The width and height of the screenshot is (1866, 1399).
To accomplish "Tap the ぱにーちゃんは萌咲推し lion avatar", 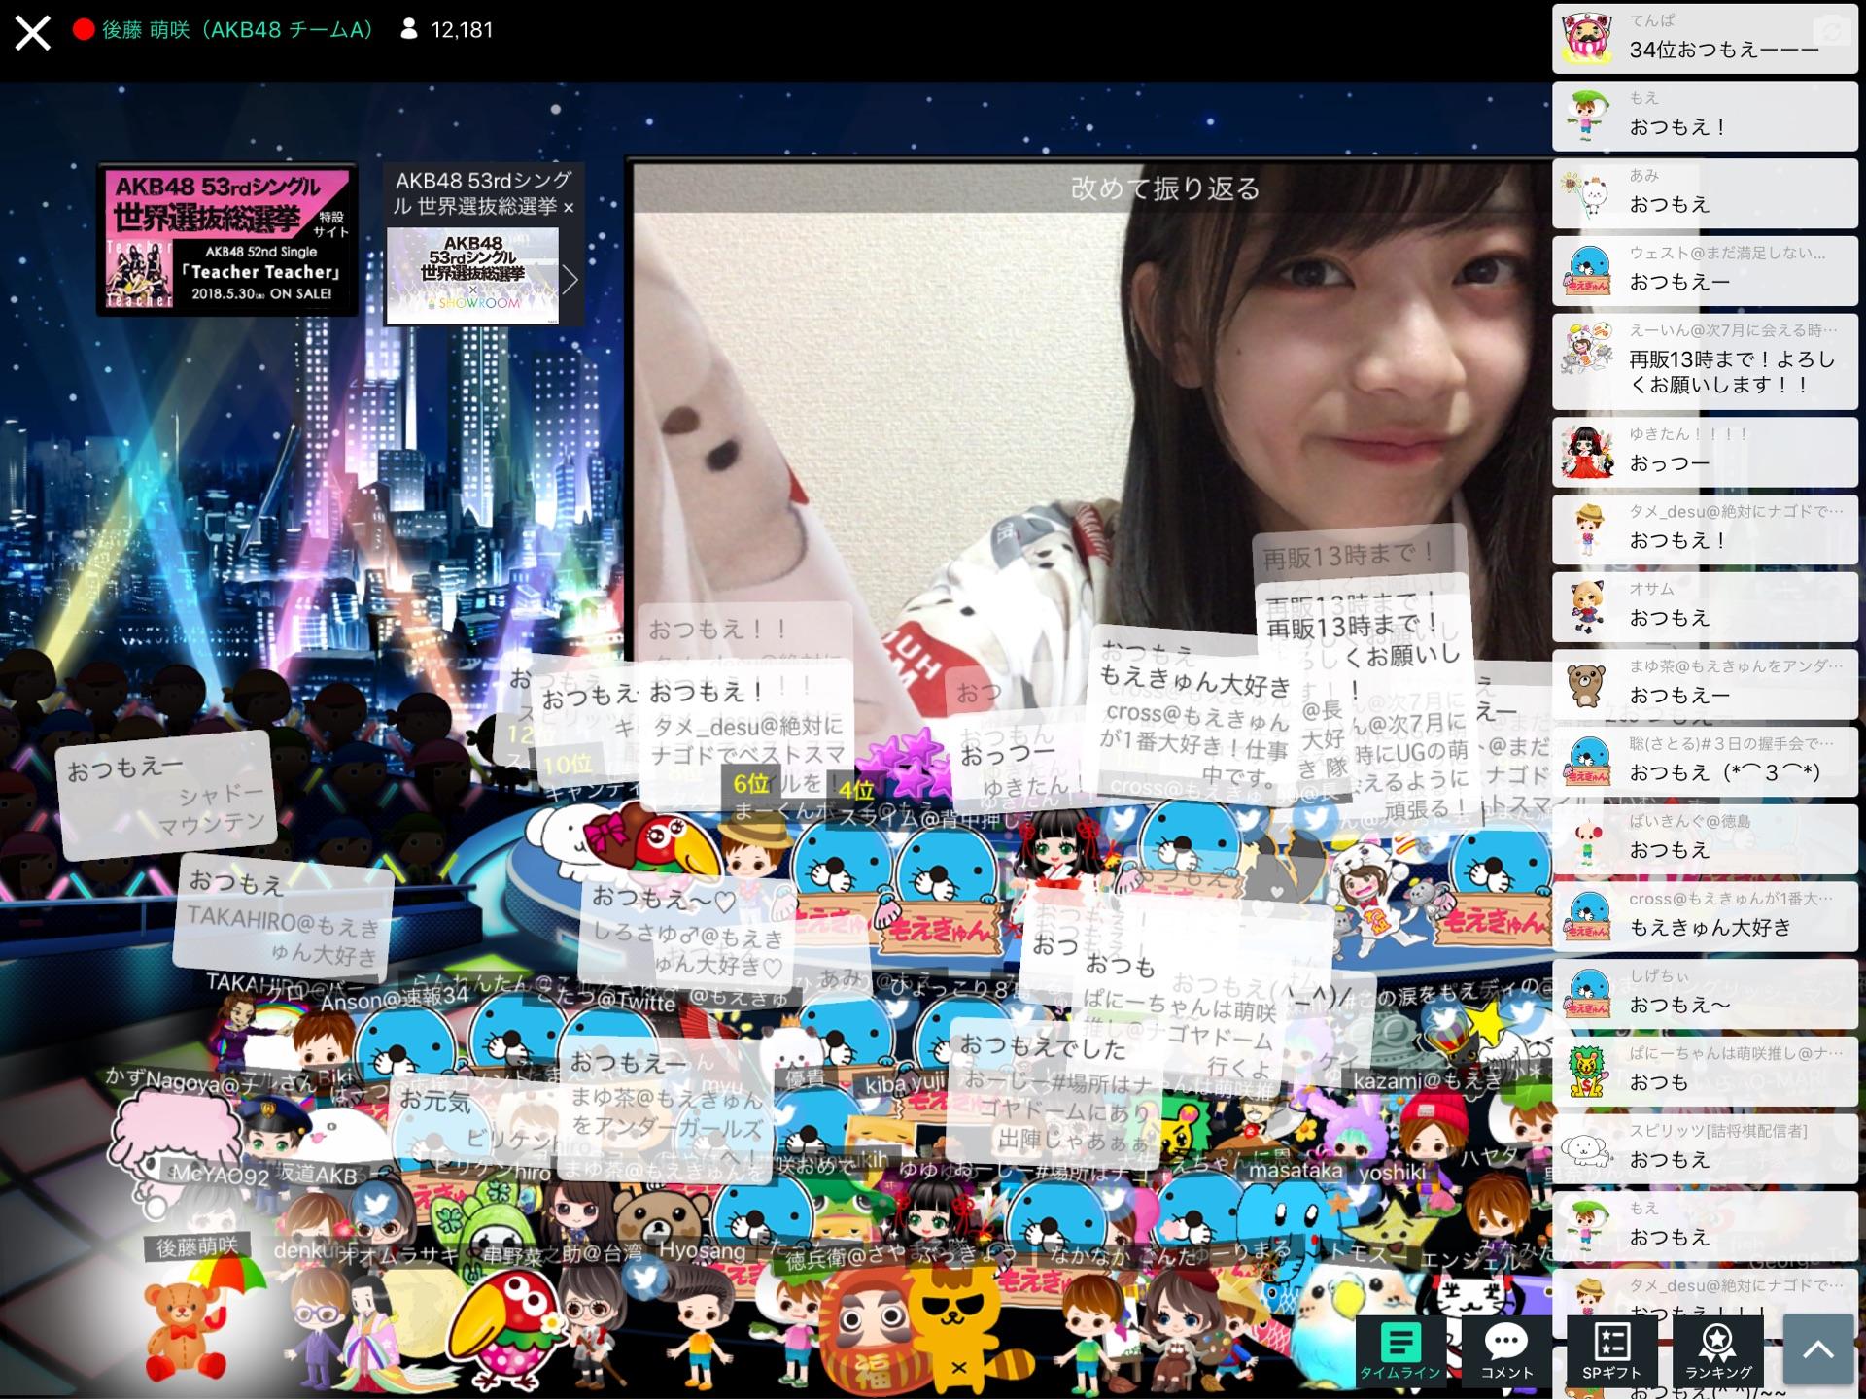I will (x=1588, y=1072).
